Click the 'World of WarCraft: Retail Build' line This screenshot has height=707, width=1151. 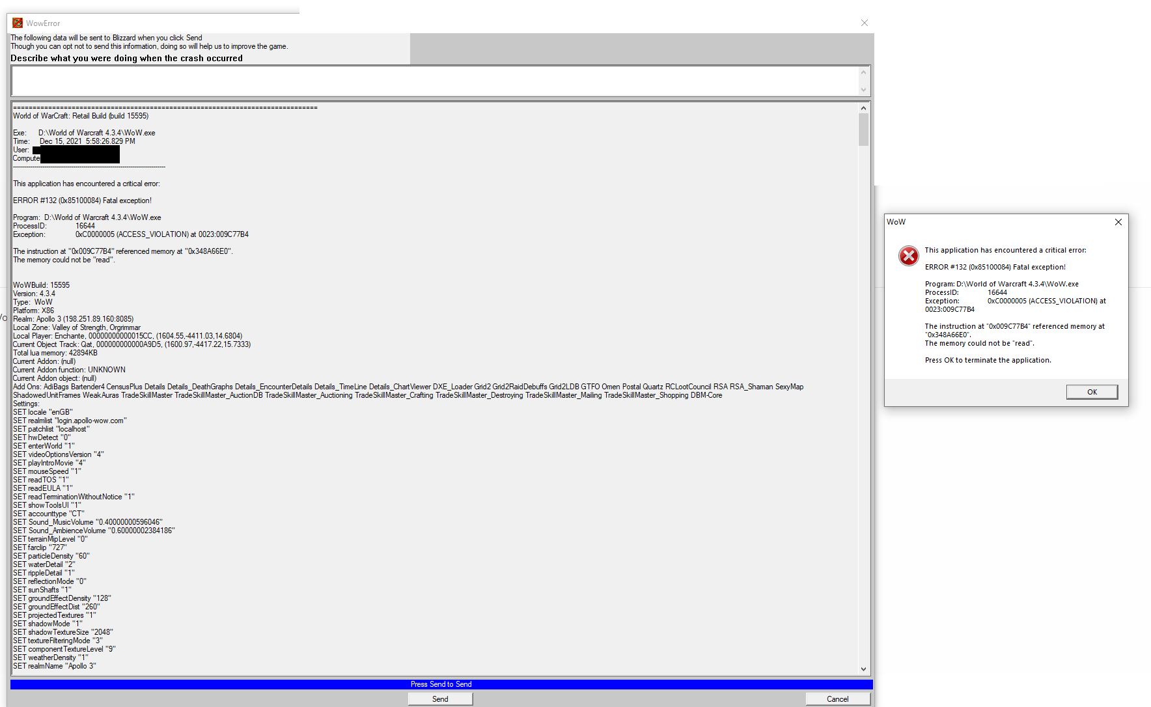point(81,116)
